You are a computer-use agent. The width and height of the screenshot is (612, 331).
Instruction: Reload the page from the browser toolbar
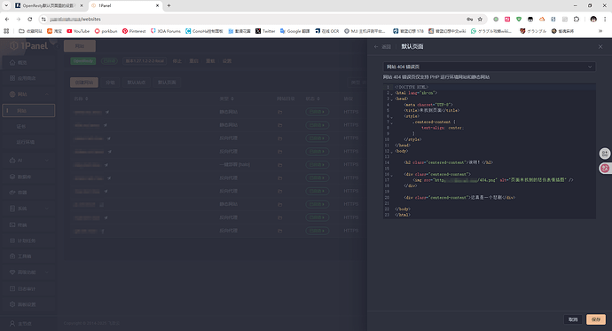point(29,20)
